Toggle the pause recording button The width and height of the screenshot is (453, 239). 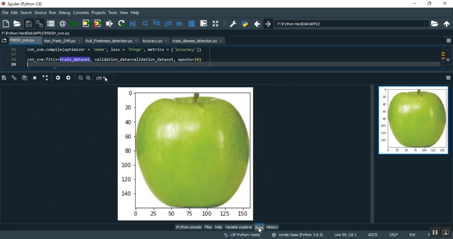[x=435, y=232]
